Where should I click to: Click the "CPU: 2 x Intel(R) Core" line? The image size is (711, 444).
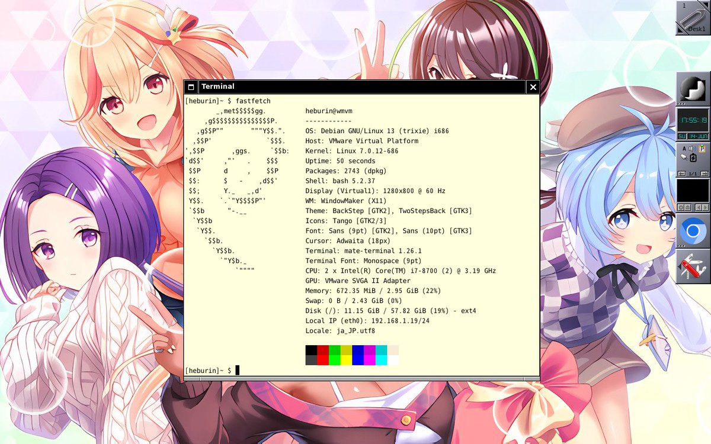(401, 271)
